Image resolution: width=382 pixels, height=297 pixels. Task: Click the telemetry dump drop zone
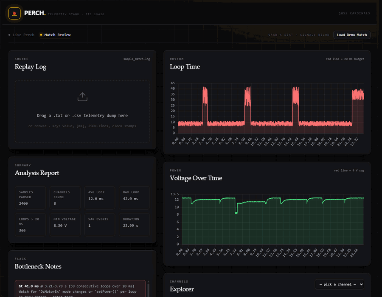click(82, 111)
